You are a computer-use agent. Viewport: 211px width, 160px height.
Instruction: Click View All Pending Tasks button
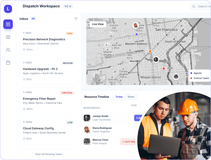tap(49, 154)
